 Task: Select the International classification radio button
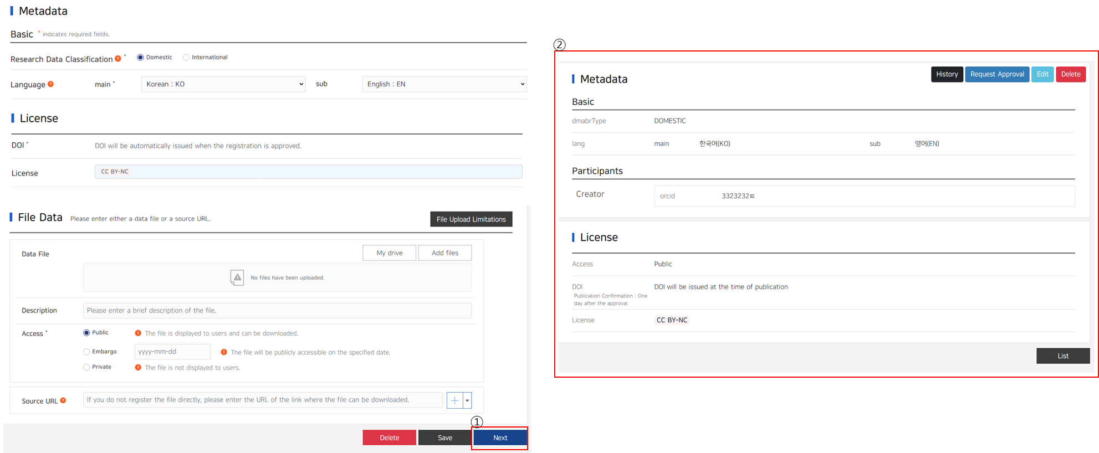pos(186,58)
